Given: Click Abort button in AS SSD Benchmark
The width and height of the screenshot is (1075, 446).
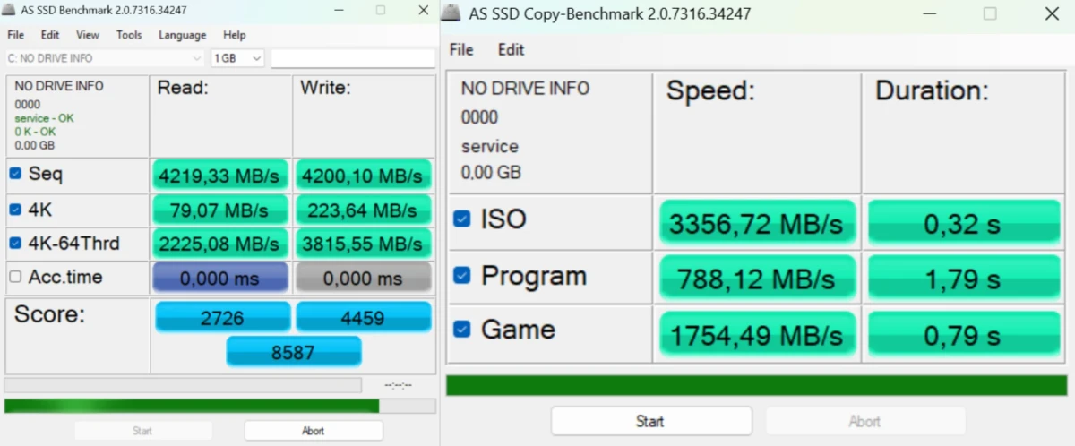Looking at the screenshot, I should point(314,431).
